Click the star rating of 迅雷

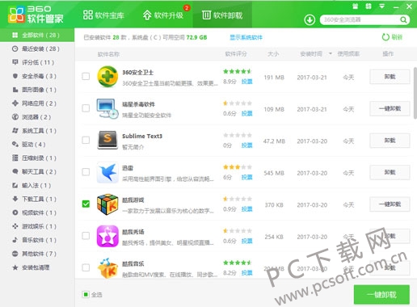click(238, 167)
